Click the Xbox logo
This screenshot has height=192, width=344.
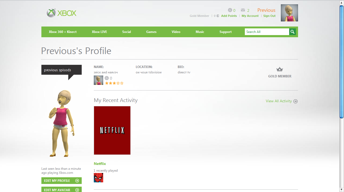coord(62,13)
